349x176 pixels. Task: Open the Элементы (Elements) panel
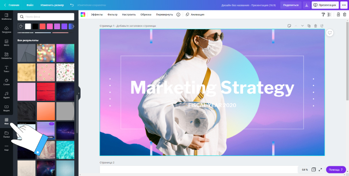[6, 56]
